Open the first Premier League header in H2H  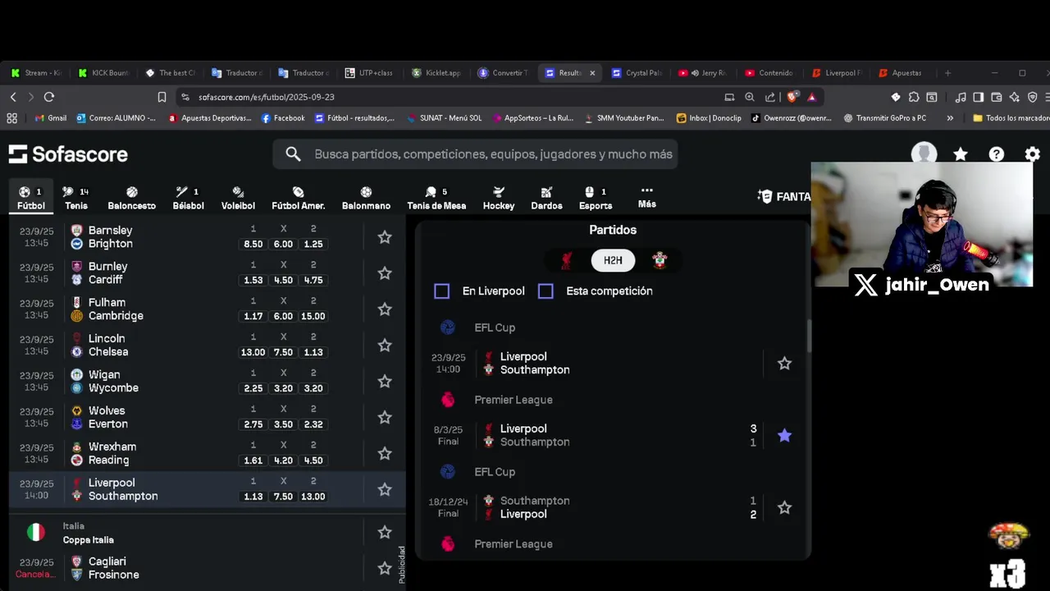point(514,400)
